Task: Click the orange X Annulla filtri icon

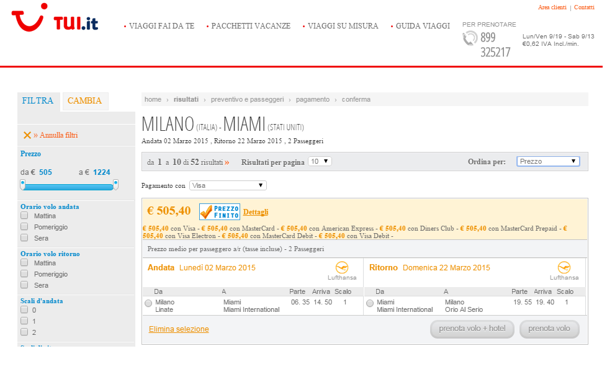Action: point(27,135)
